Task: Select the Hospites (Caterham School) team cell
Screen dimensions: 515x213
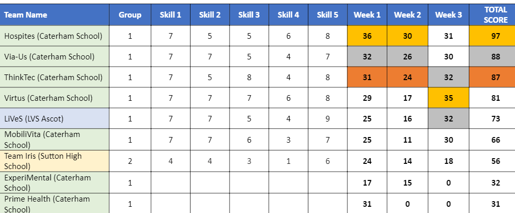Action: click(x=55, y=36)
